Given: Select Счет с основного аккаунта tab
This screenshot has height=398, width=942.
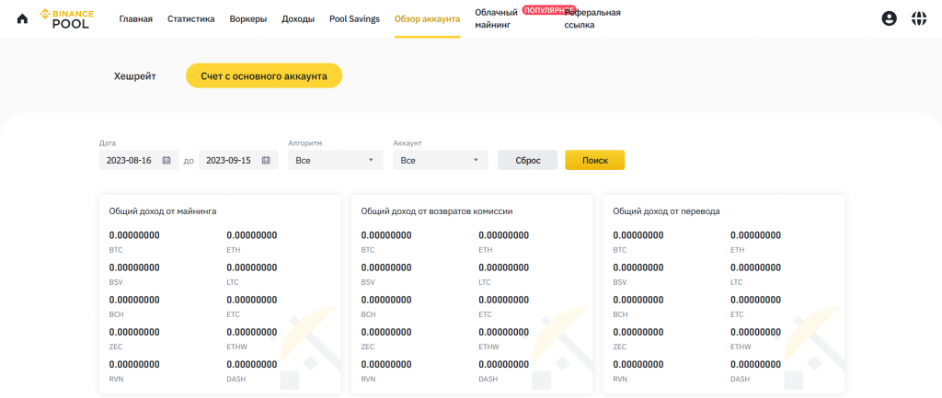Looking at the screenshot, I should click(264, 76).
